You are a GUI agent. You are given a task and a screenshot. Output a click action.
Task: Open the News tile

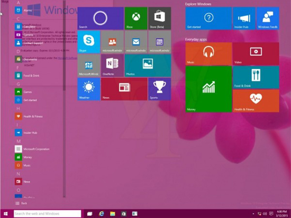pos(124,89)
